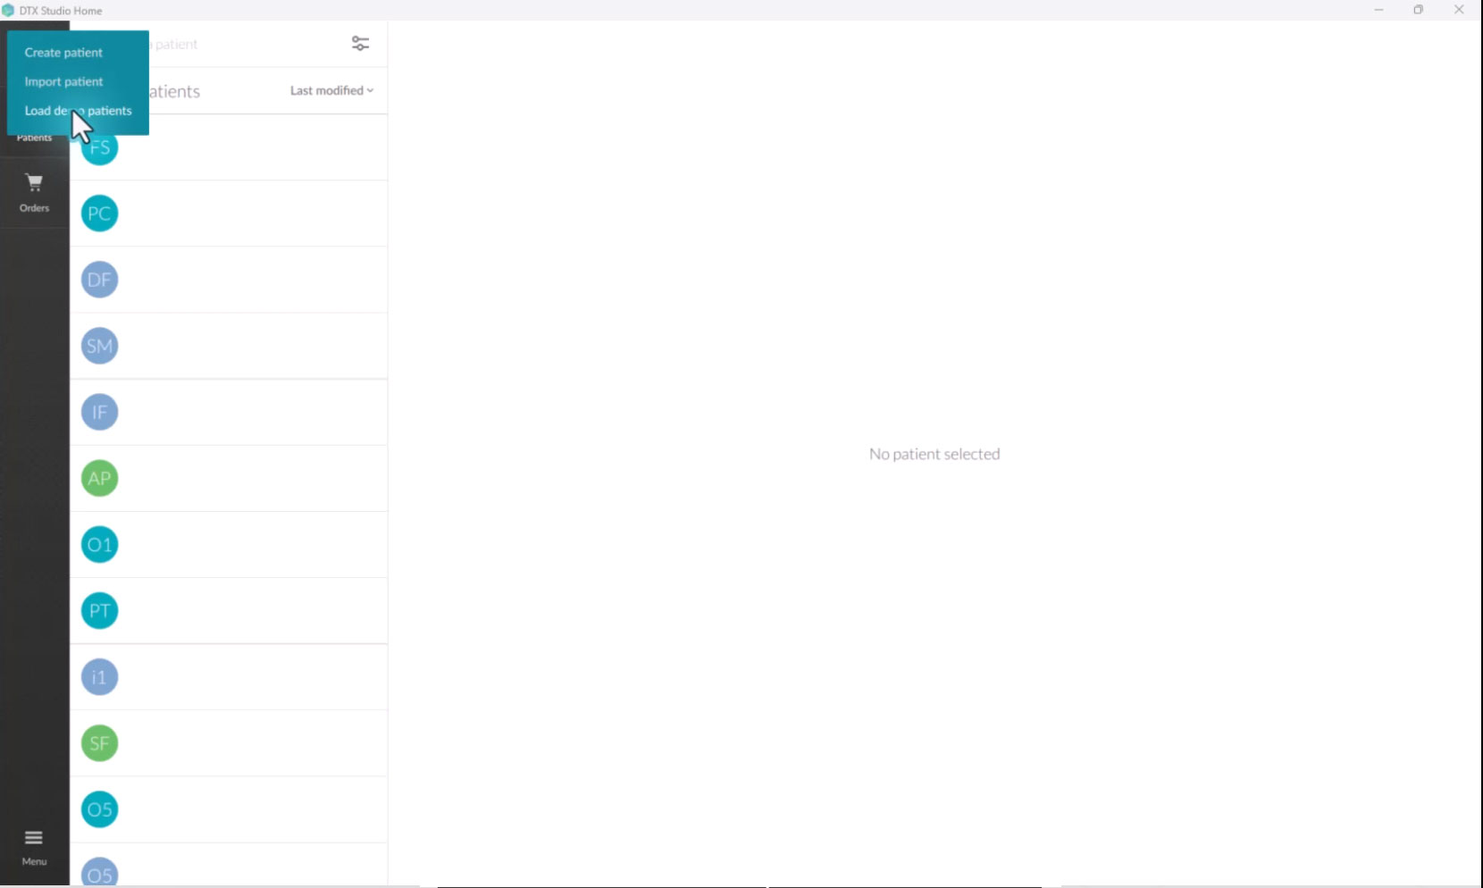Select the teal O5 patient avatar
1483x888 pixels.
[x=99, y=808]
